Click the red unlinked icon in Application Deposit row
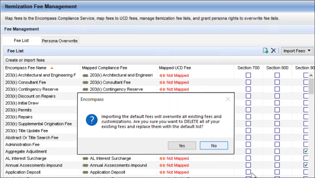 (x=162, y=172)
